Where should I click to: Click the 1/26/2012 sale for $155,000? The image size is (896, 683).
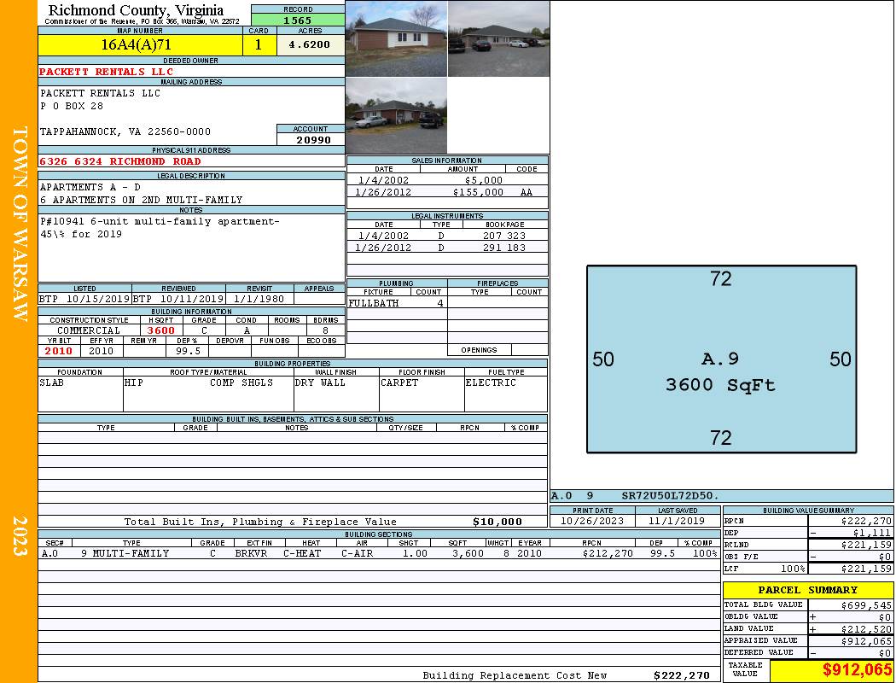[446, 193]
